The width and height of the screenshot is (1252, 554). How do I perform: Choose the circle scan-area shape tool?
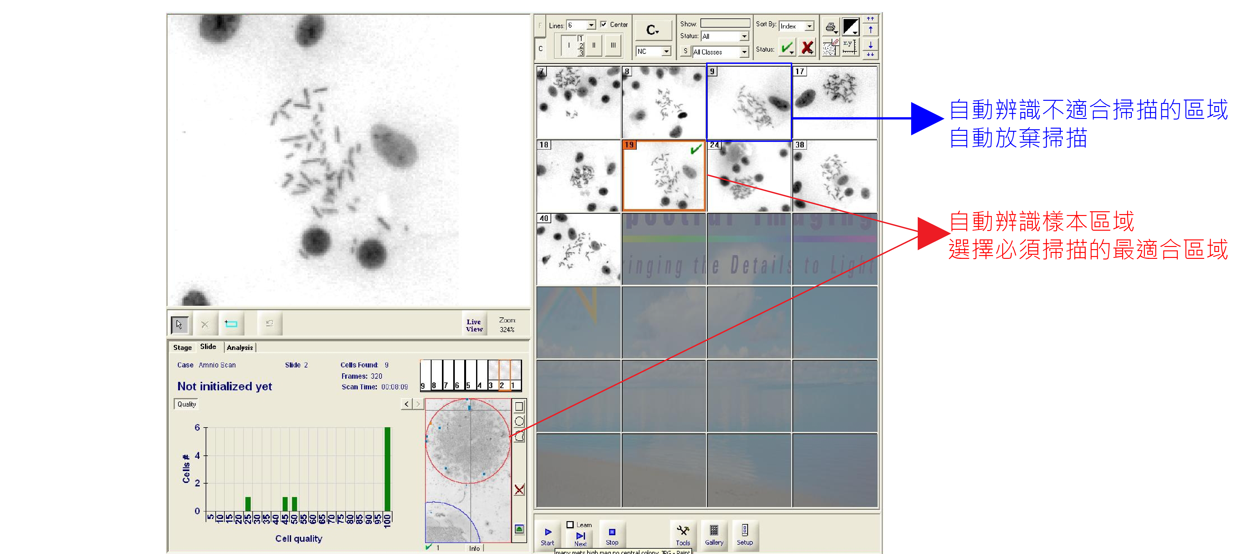click(x=519, y=421)
